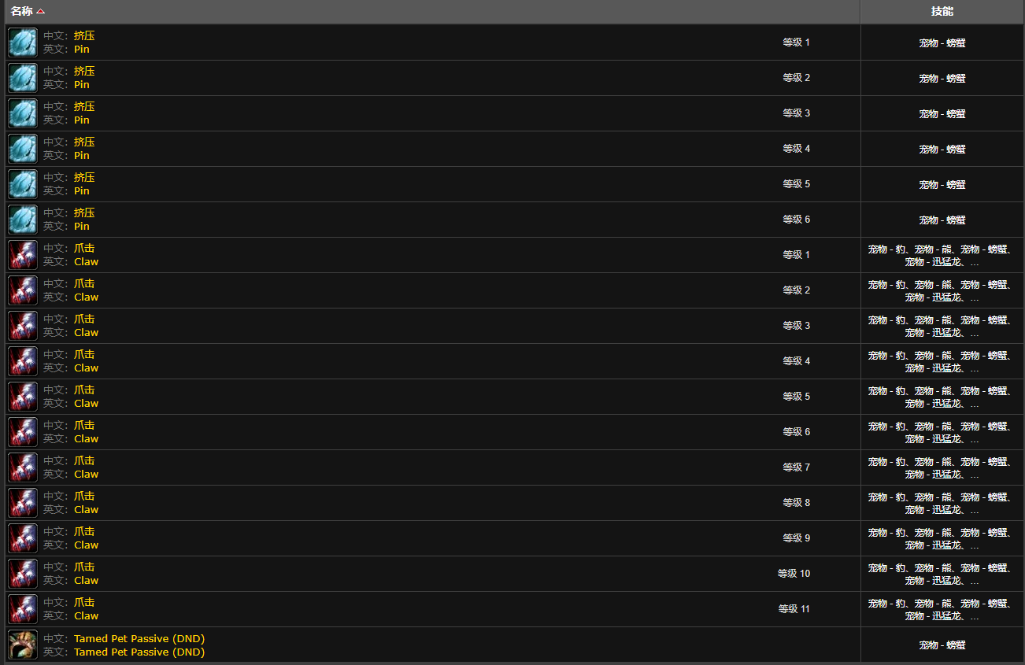Image resolution: width=1025 pixels, height=665 pixels.
Task: Click 宠物 - 螃蟹 skill in Pin level 1 row
Action: click(942, 42)
